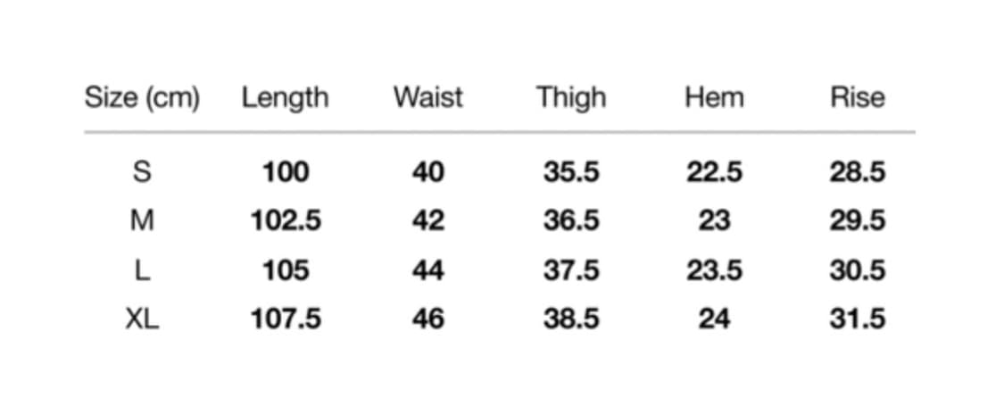This screenshot has width=1004, height=398.
Task: Click hem value 22.5
Action: click(x=715, y=172)
